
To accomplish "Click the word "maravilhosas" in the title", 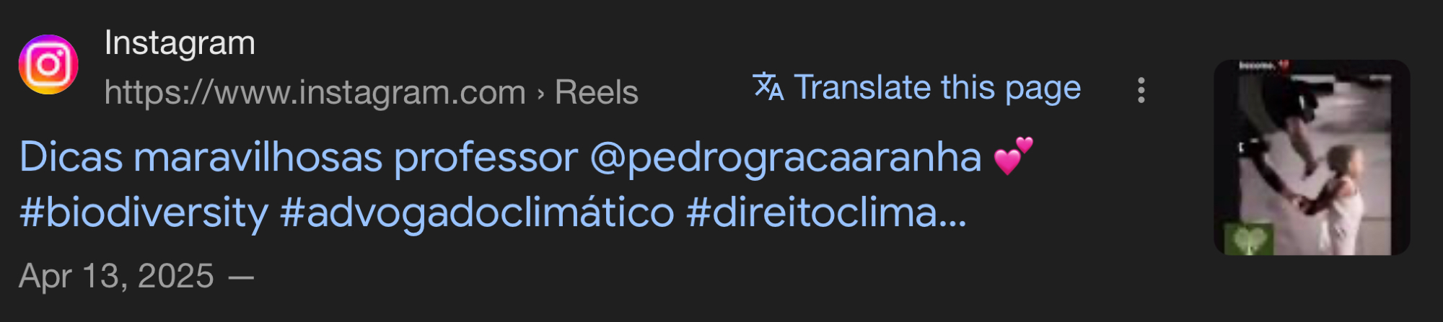I will pyautogui.click(x=258, y=157).
